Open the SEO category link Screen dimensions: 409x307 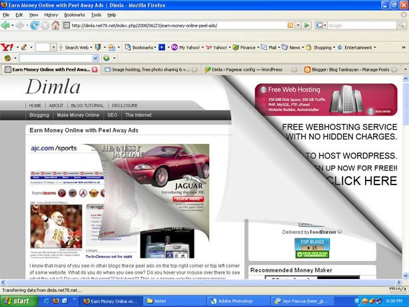click(112, 115)
